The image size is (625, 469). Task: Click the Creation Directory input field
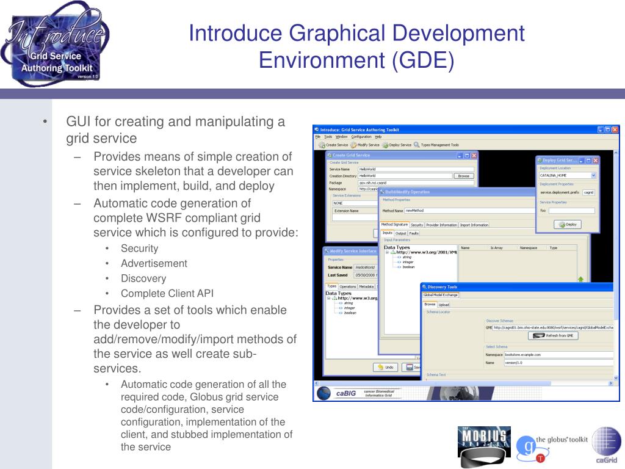tap(405, 176)
